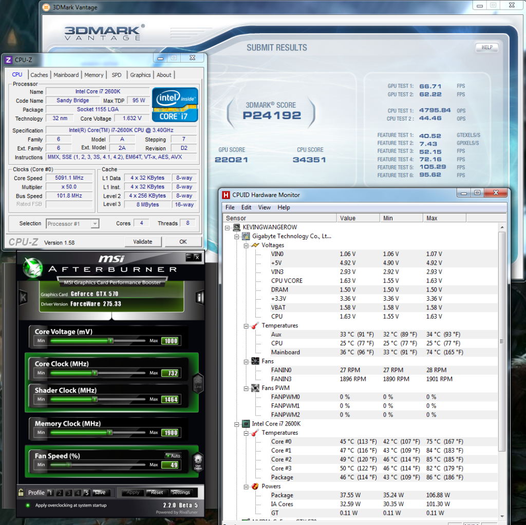Open the Processor #1 selection dropdown
This screenshot has height=525, width=526.
point(72,224)
